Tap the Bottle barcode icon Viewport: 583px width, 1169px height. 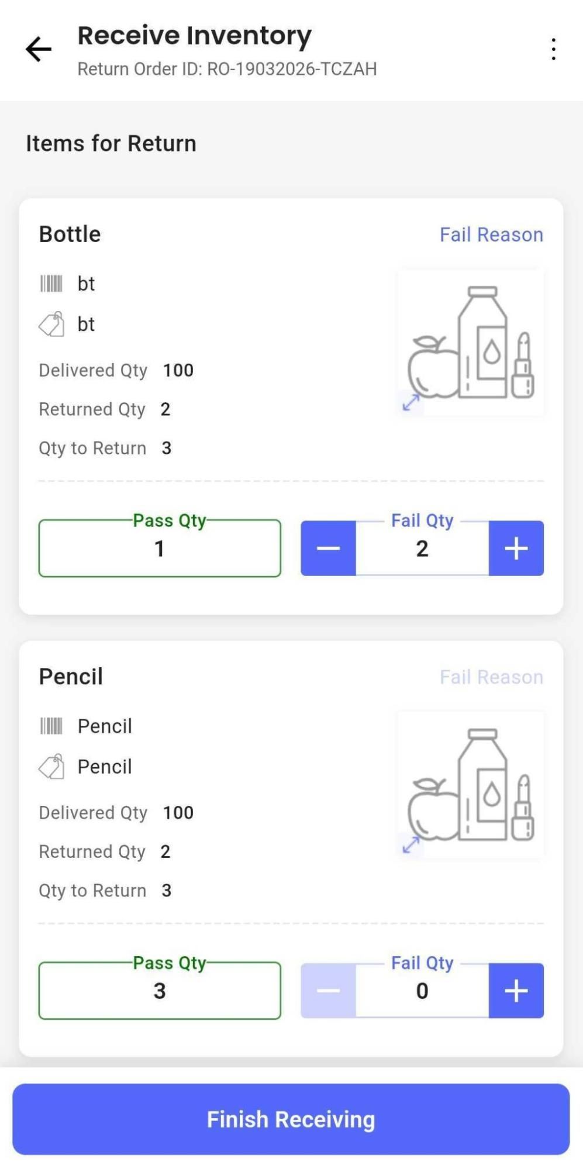[x=51, y=284]
